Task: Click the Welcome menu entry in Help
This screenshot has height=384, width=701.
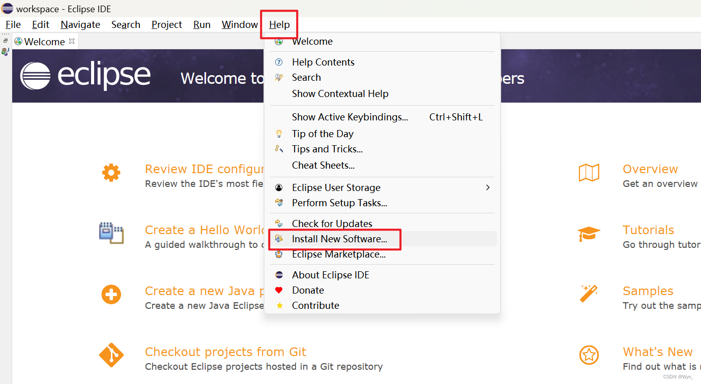Action: pos(382,42)
